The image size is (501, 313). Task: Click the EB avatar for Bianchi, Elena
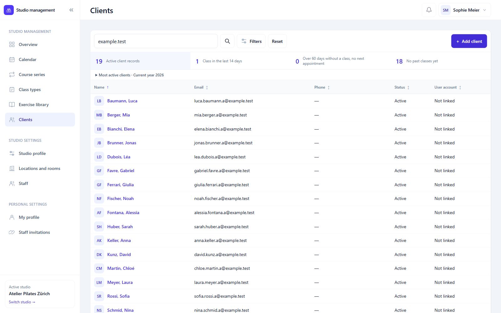pyautogui.click(x=99, y=129)
